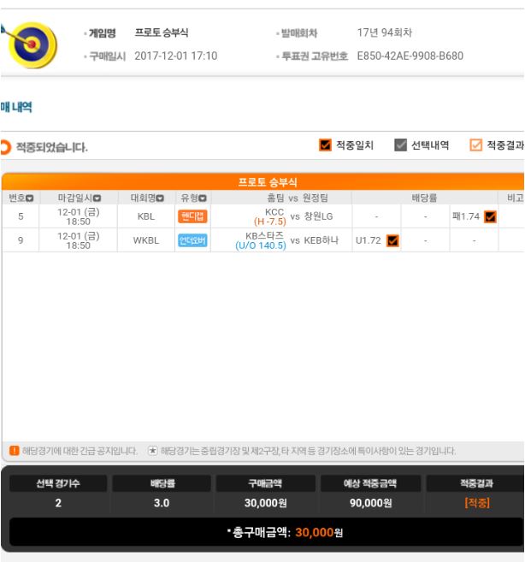Click the 배당률 column header

424,198
